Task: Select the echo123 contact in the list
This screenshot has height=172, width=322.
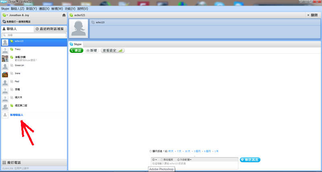Action: point(34,43)
